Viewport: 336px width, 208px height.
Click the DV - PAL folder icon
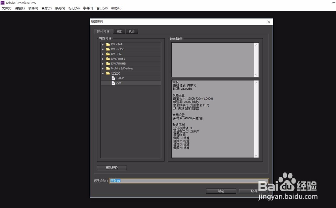tap(108, 54)
